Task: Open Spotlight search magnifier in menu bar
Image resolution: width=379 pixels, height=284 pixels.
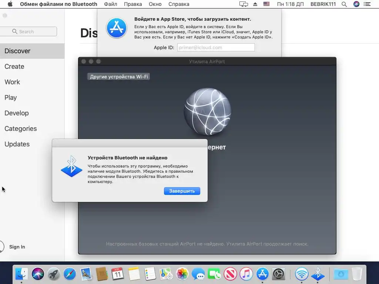Action: point(344,4)
